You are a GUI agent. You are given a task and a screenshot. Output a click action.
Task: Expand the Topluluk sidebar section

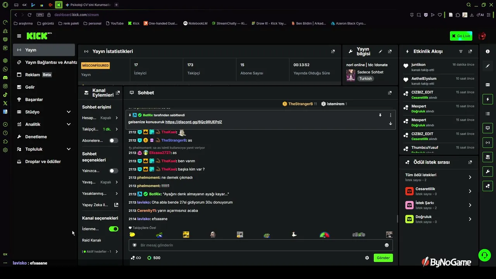(43, 149)
